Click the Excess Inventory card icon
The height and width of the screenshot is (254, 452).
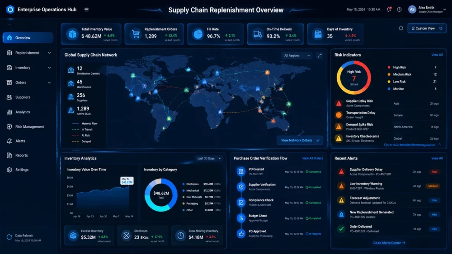73,236
